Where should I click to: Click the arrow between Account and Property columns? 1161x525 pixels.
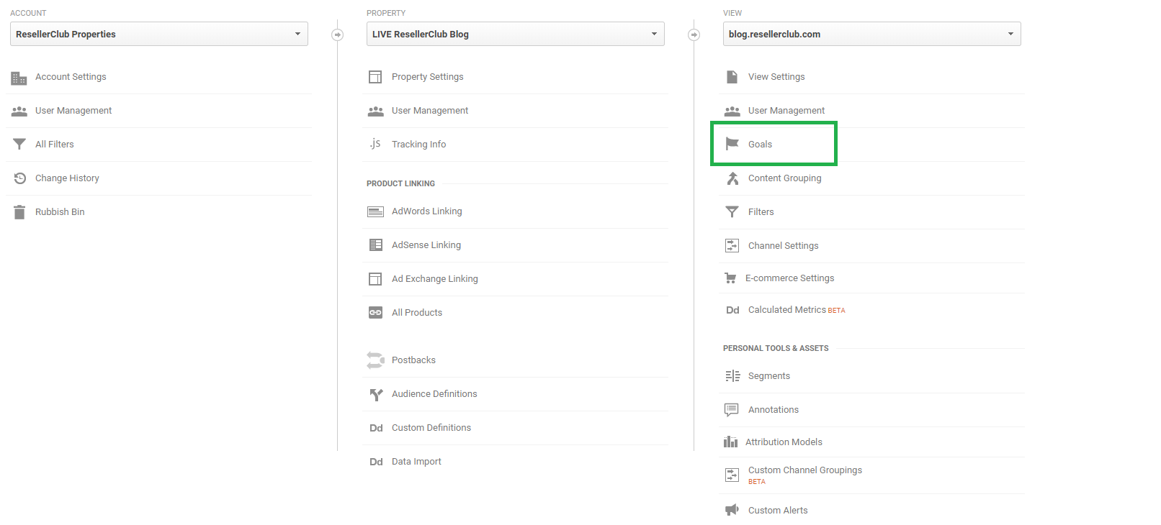[337, 35]
